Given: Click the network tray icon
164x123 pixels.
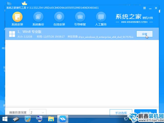Looking at the screenshot, I should 126,119.
